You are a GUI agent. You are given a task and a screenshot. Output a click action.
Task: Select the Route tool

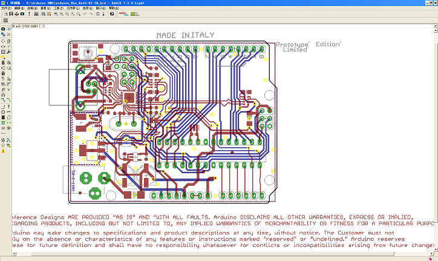point(3,100)
